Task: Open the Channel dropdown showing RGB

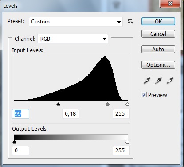Action: (x=73, y=39)
